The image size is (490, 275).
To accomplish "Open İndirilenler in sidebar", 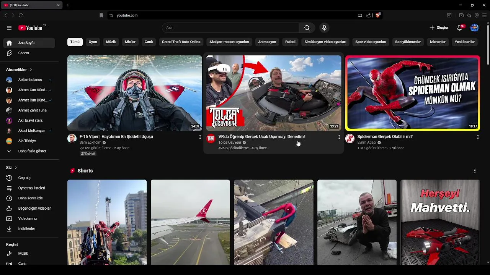I will click(29, 229).
